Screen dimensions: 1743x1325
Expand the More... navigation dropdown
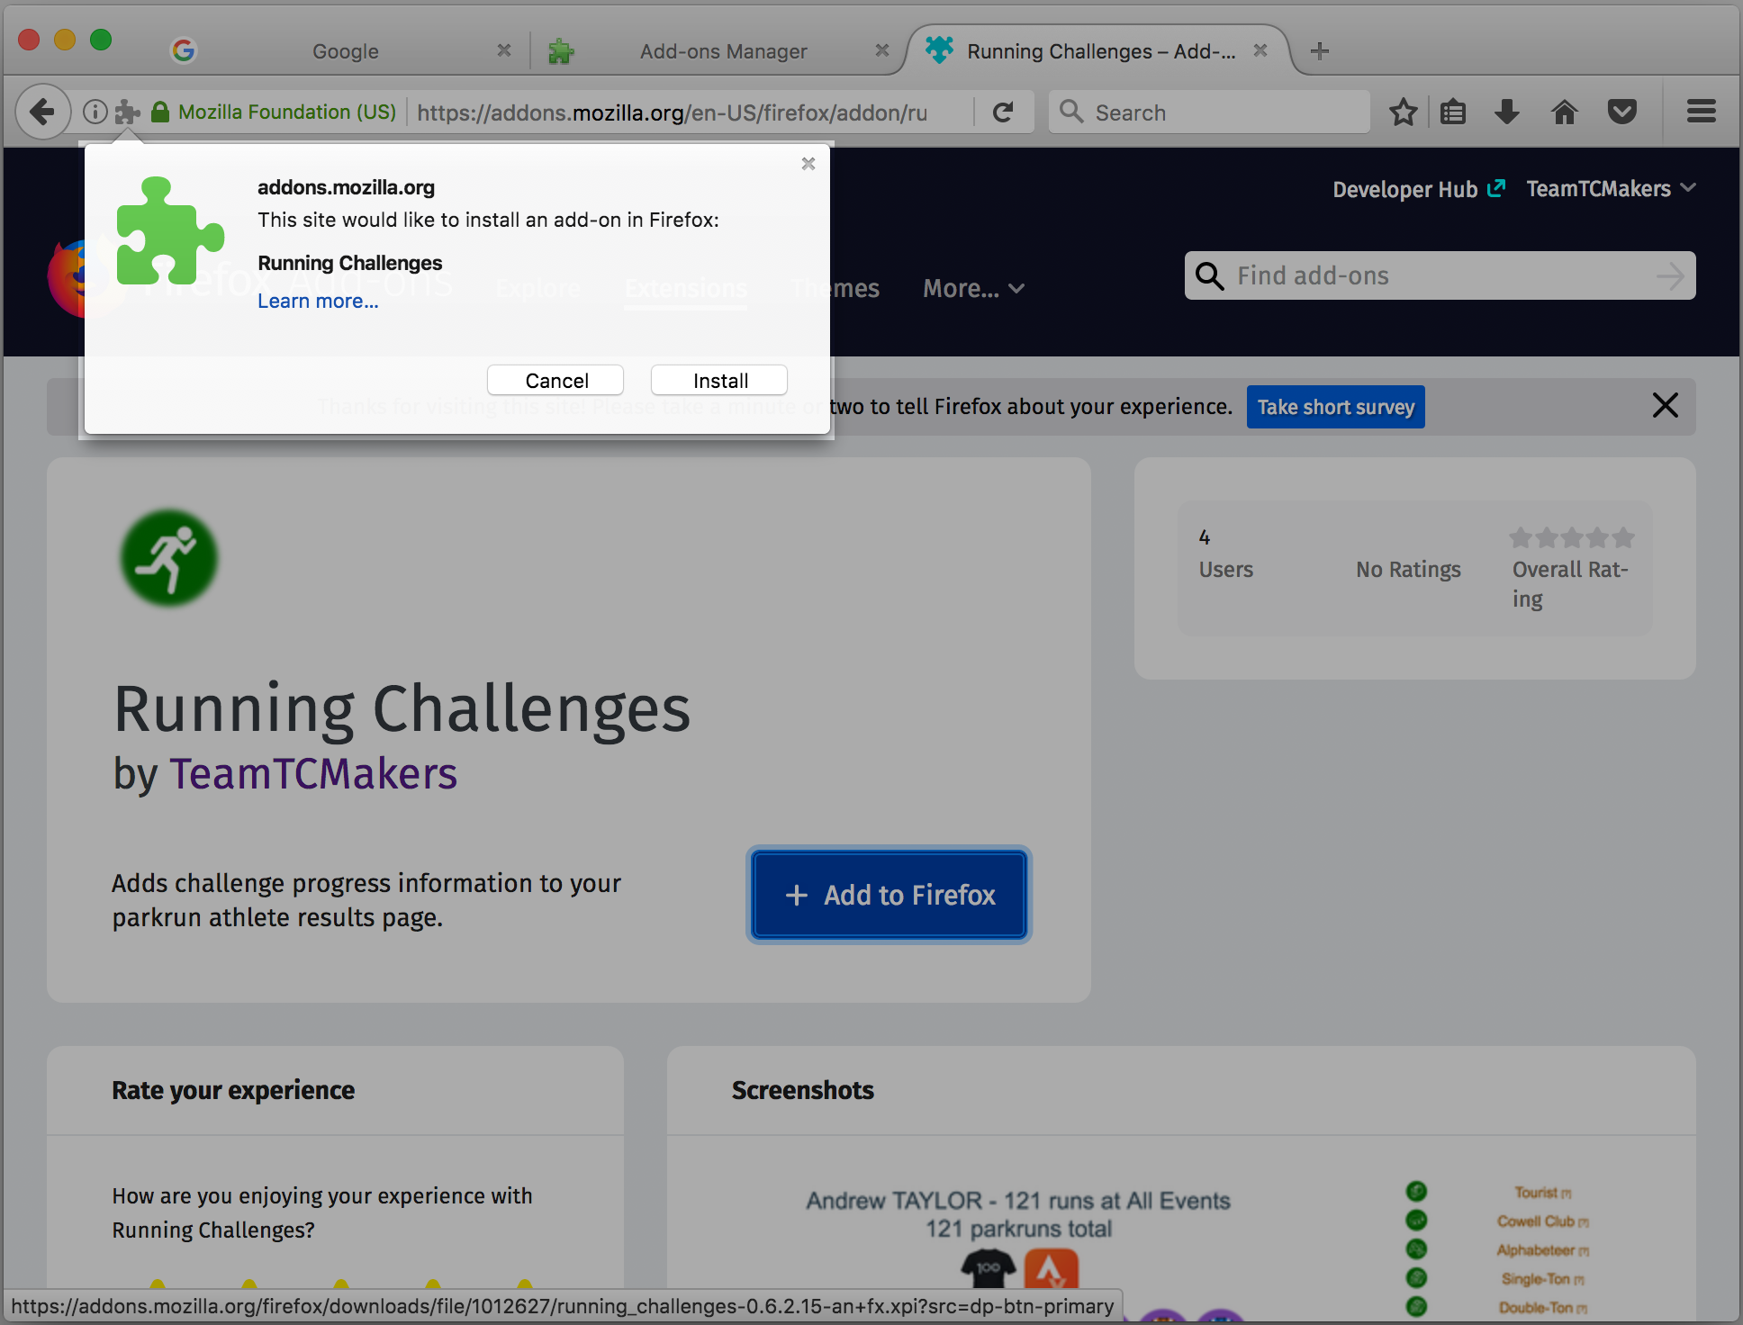coord(973,289)
